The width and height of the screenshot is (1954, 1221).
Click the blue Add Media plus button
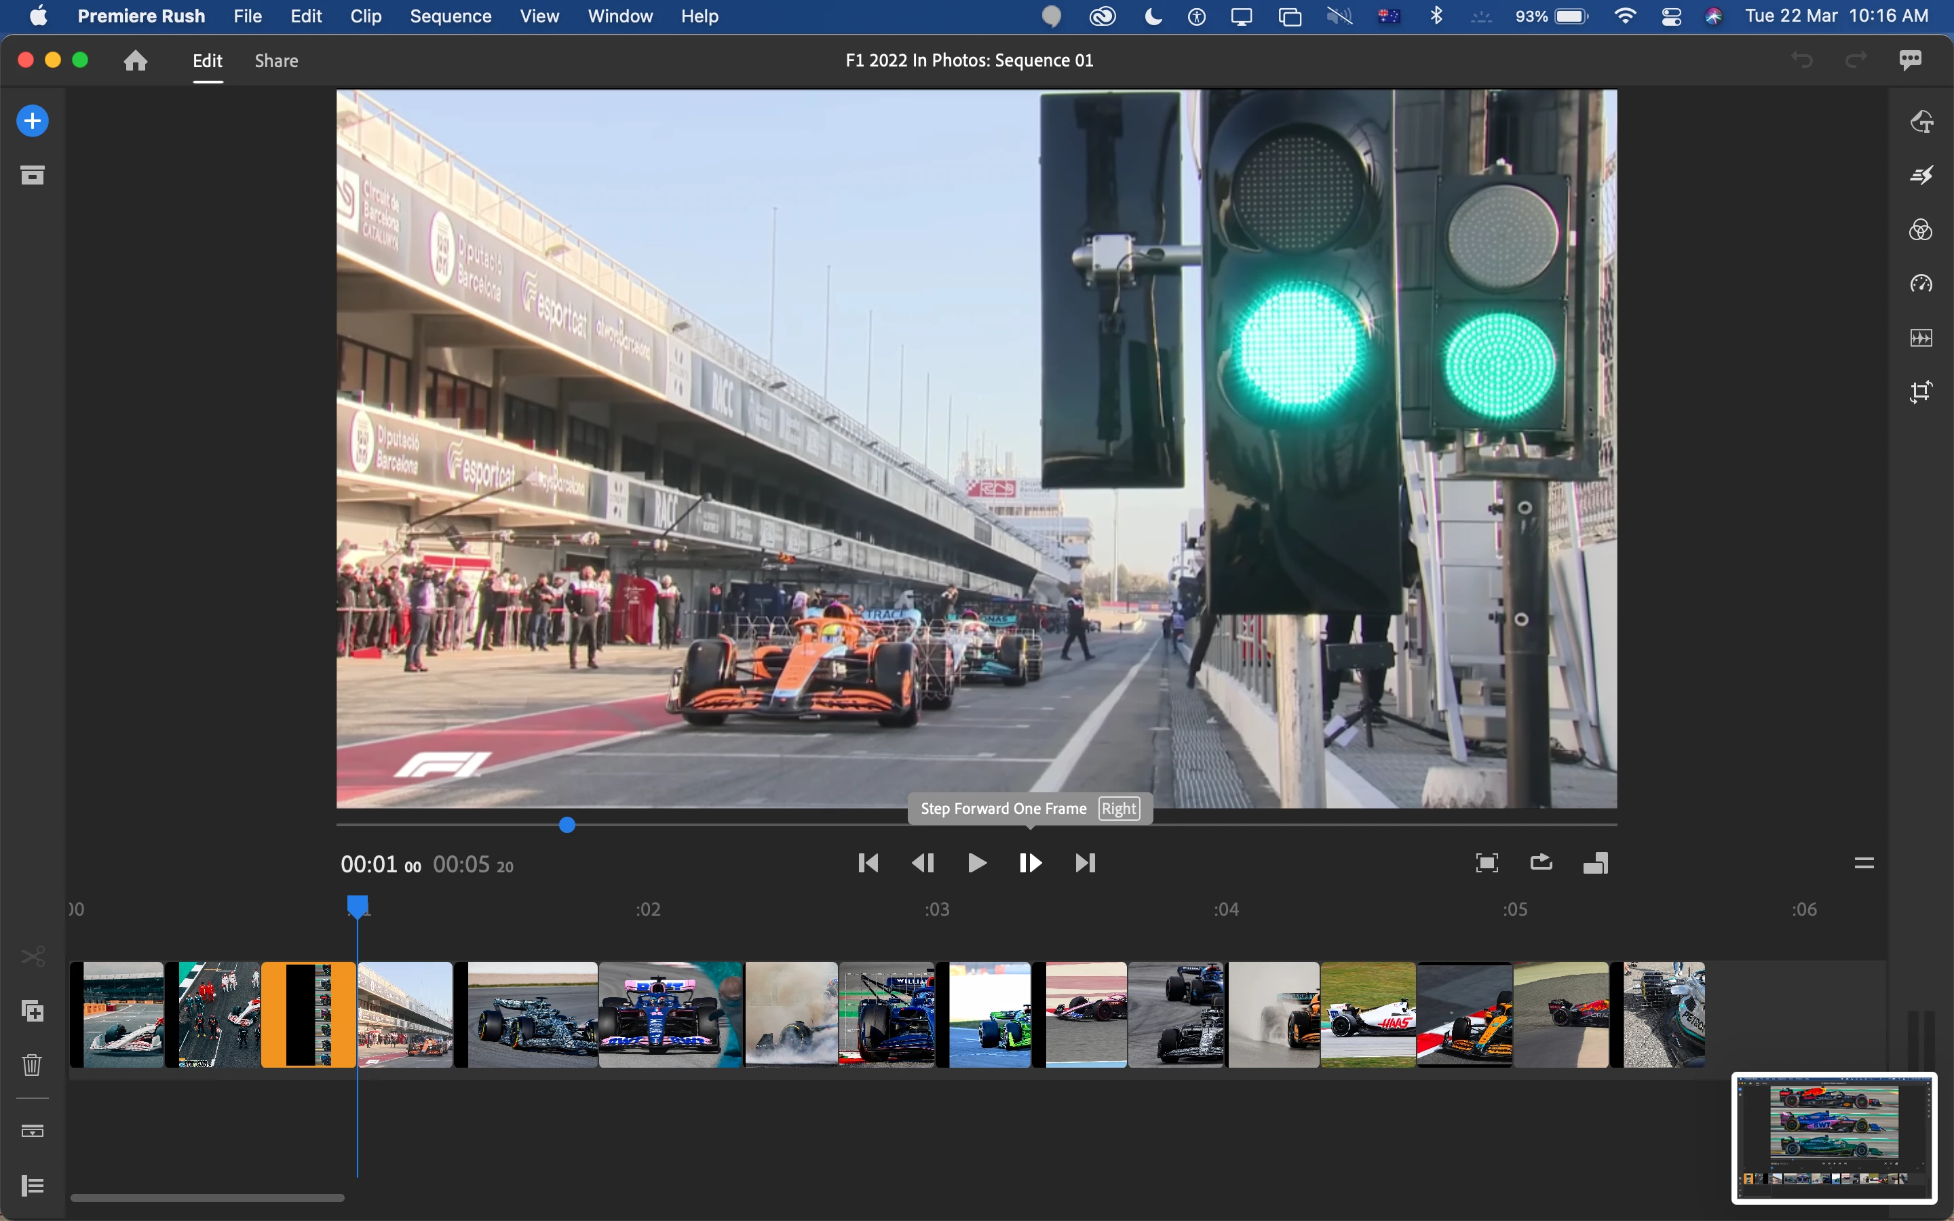pyautogui.click(x=33, y=121)
